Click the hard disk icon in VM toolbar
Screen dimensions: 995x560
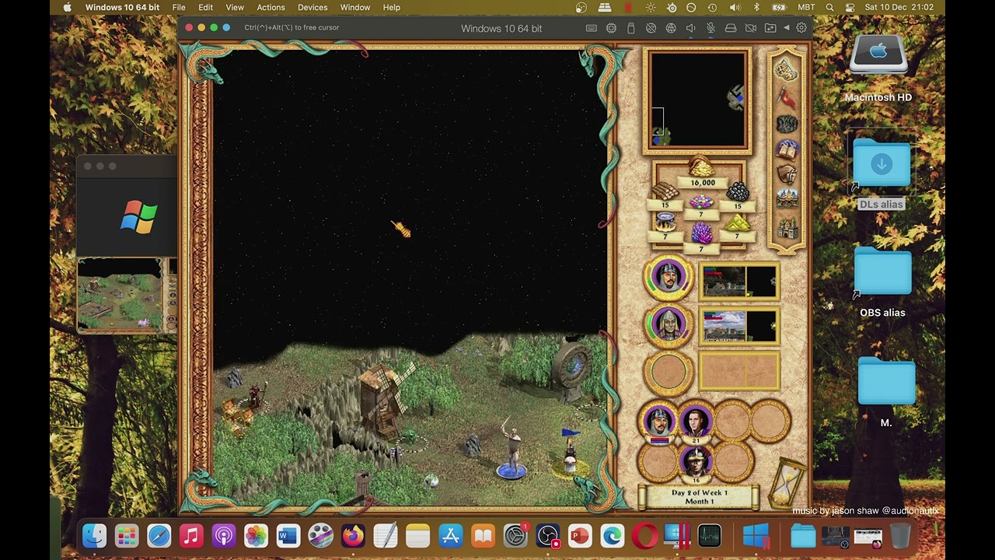pyautogui.click(x=731, y=28)
